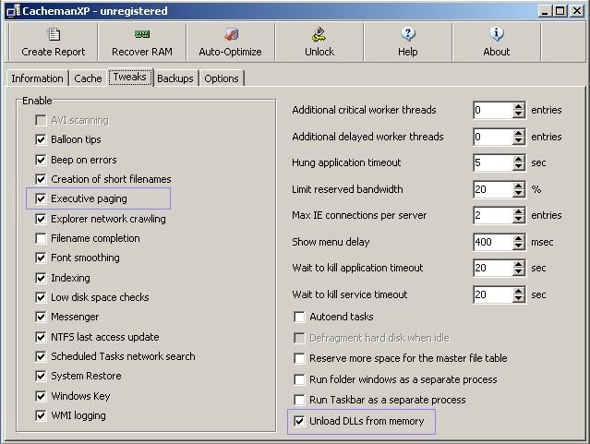Click the Recover RAM button label

pyautogui.click(x=142, y=52)
